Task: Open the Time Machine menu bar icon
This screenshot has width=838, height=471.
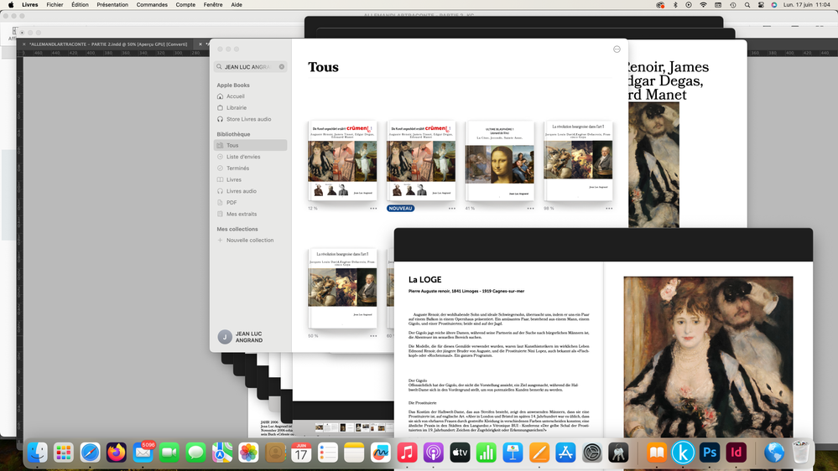Action: (732, 5)
